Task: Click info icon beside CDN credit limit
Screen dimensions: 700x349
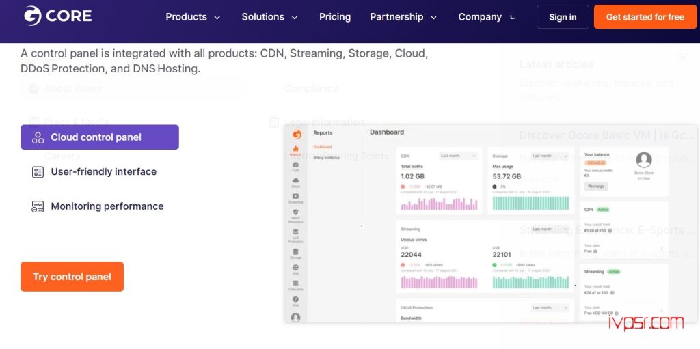Action: tap(610, 231)
